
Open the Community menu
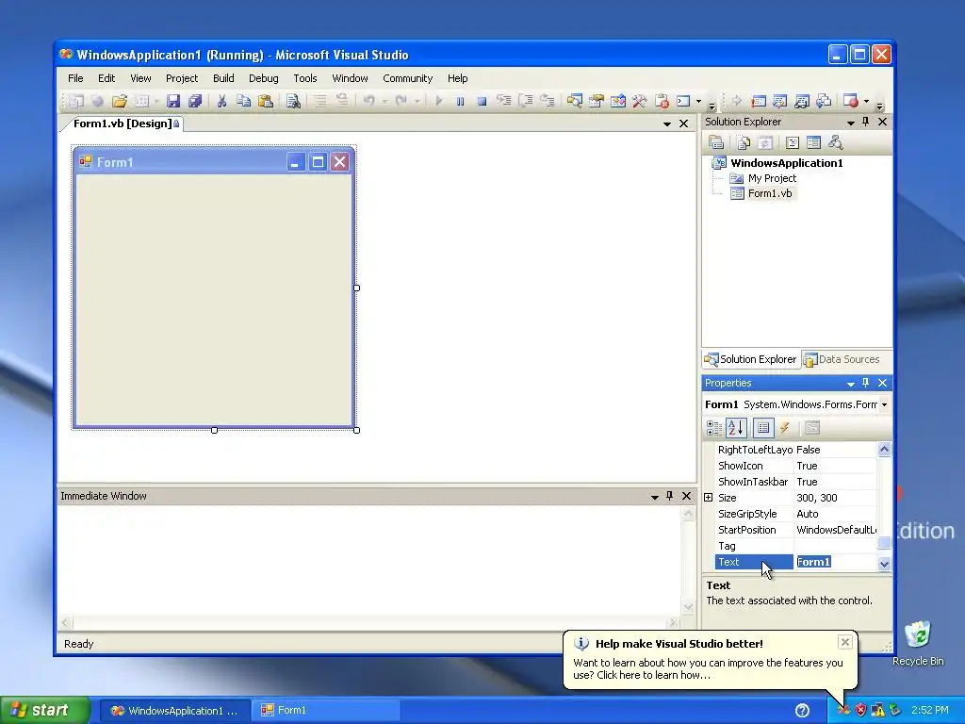[407, 78]
